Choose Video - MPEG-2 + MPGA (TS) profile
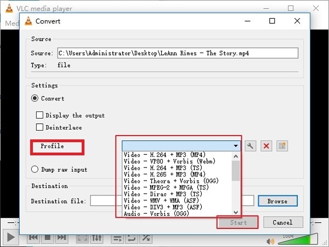The image size is (329, 247). [177, 188]
